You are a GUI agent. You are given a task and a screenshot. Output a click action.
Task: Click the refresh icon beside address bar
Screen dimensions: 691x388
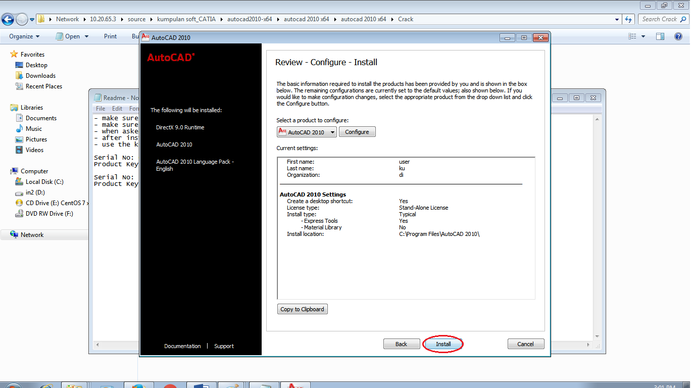click(x=628, y=19)
